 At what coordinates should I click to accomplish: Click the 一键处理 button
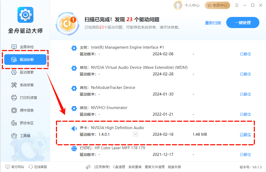click(x=243, y=22)
